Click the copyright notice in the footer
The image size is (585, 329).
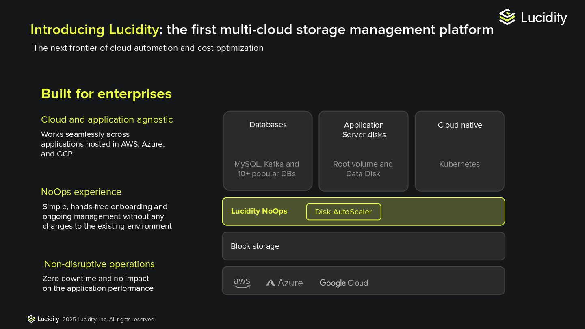108,320
